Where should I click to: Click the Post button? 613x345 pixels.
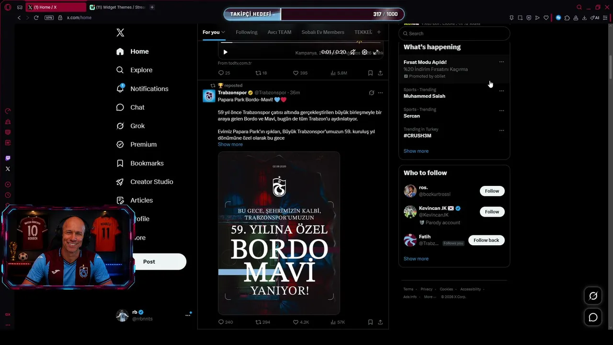[x=149, y=262]
